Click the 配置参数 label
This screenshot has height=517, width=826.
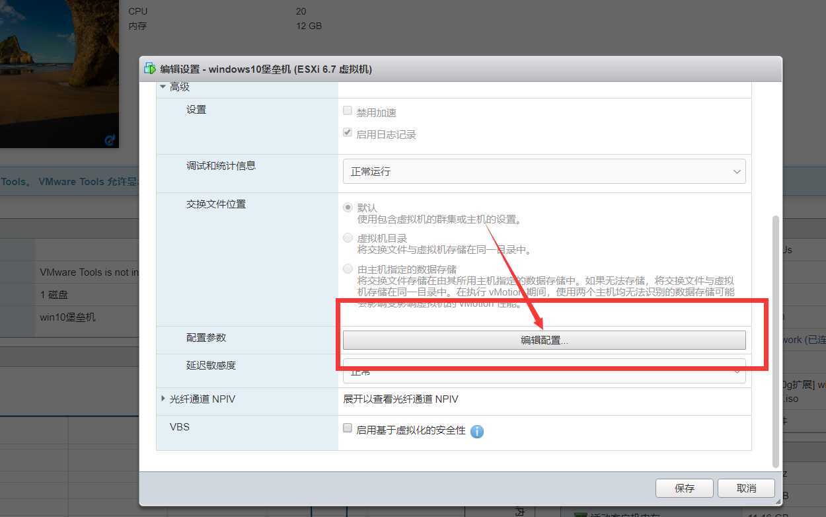coord(206,337)
